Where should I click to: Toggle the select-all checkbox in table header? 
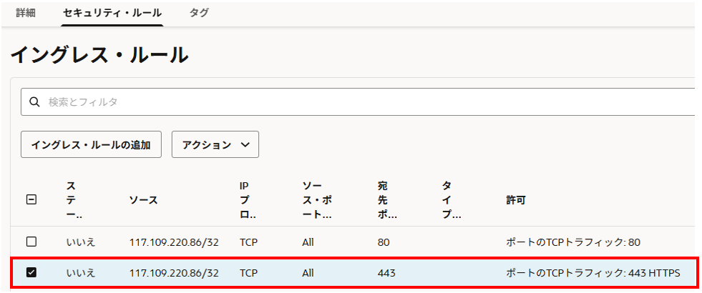click(x=31, y=200)
